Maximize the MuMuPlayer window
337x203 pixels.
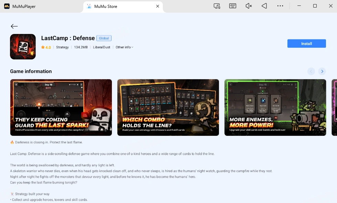[x=315, y=6]
